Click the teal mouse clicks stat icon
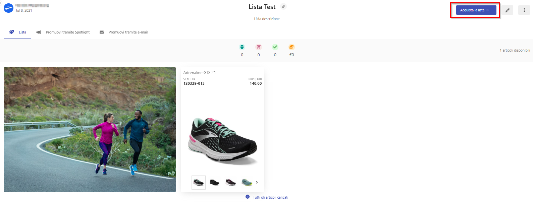The image size is (533, 206). click(x=242, y=47)
